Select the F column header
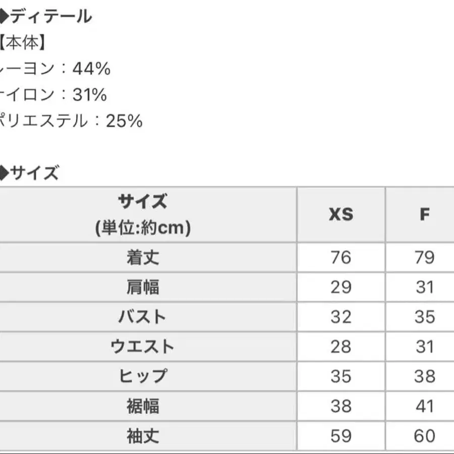Image resolution: width=454 pixels, height=454 pixels. point(424,215)
